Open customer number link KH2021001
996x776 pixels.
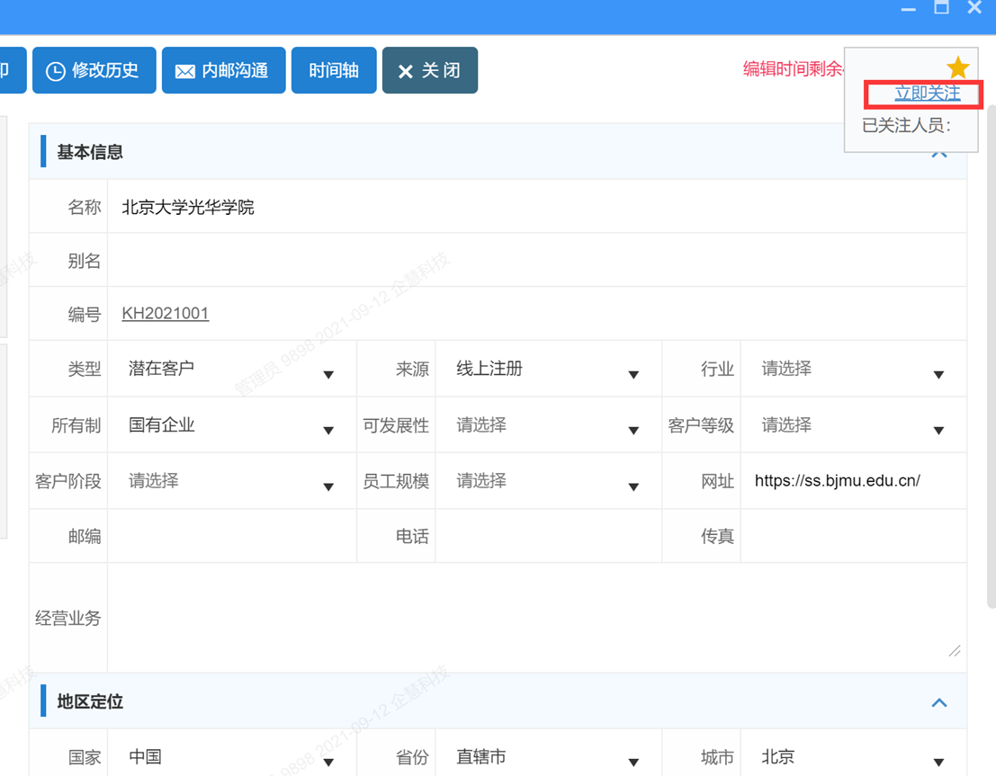[166, 313]
